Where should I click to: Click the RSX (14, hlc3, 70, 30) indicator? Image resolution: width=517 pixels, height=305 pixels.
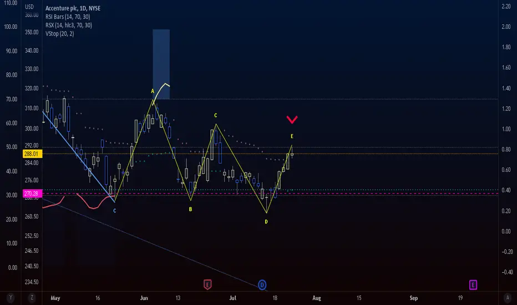[69, 25]
